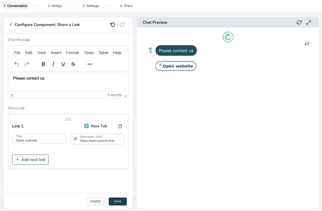This screenshot has width=322, height=211.
Task: Delete Link 1 with the trash icon
Action: (x=120, y=126)
